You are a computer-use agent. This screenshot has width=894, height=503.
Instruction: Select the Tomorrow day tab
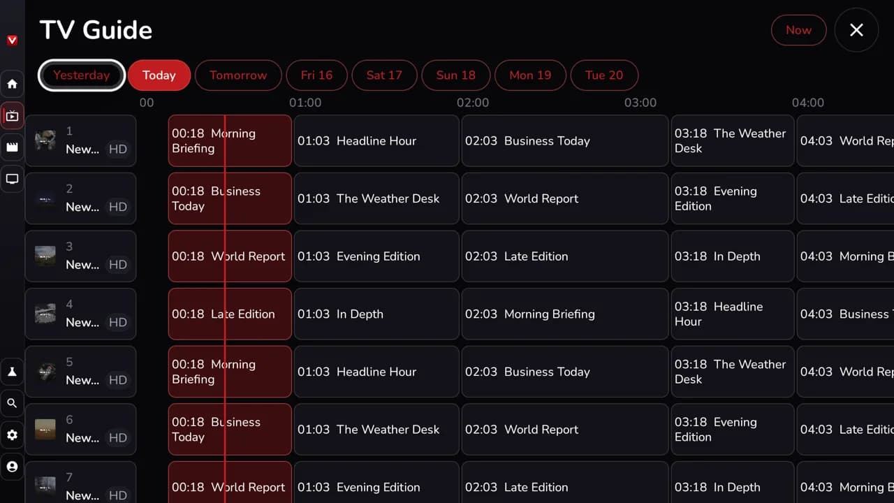click(238, 75)
